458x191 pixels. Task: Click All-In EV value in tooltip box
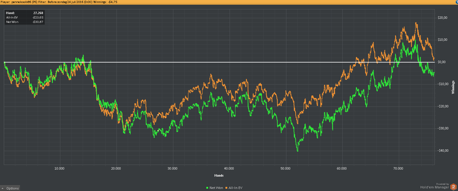[x=38, y=18]
